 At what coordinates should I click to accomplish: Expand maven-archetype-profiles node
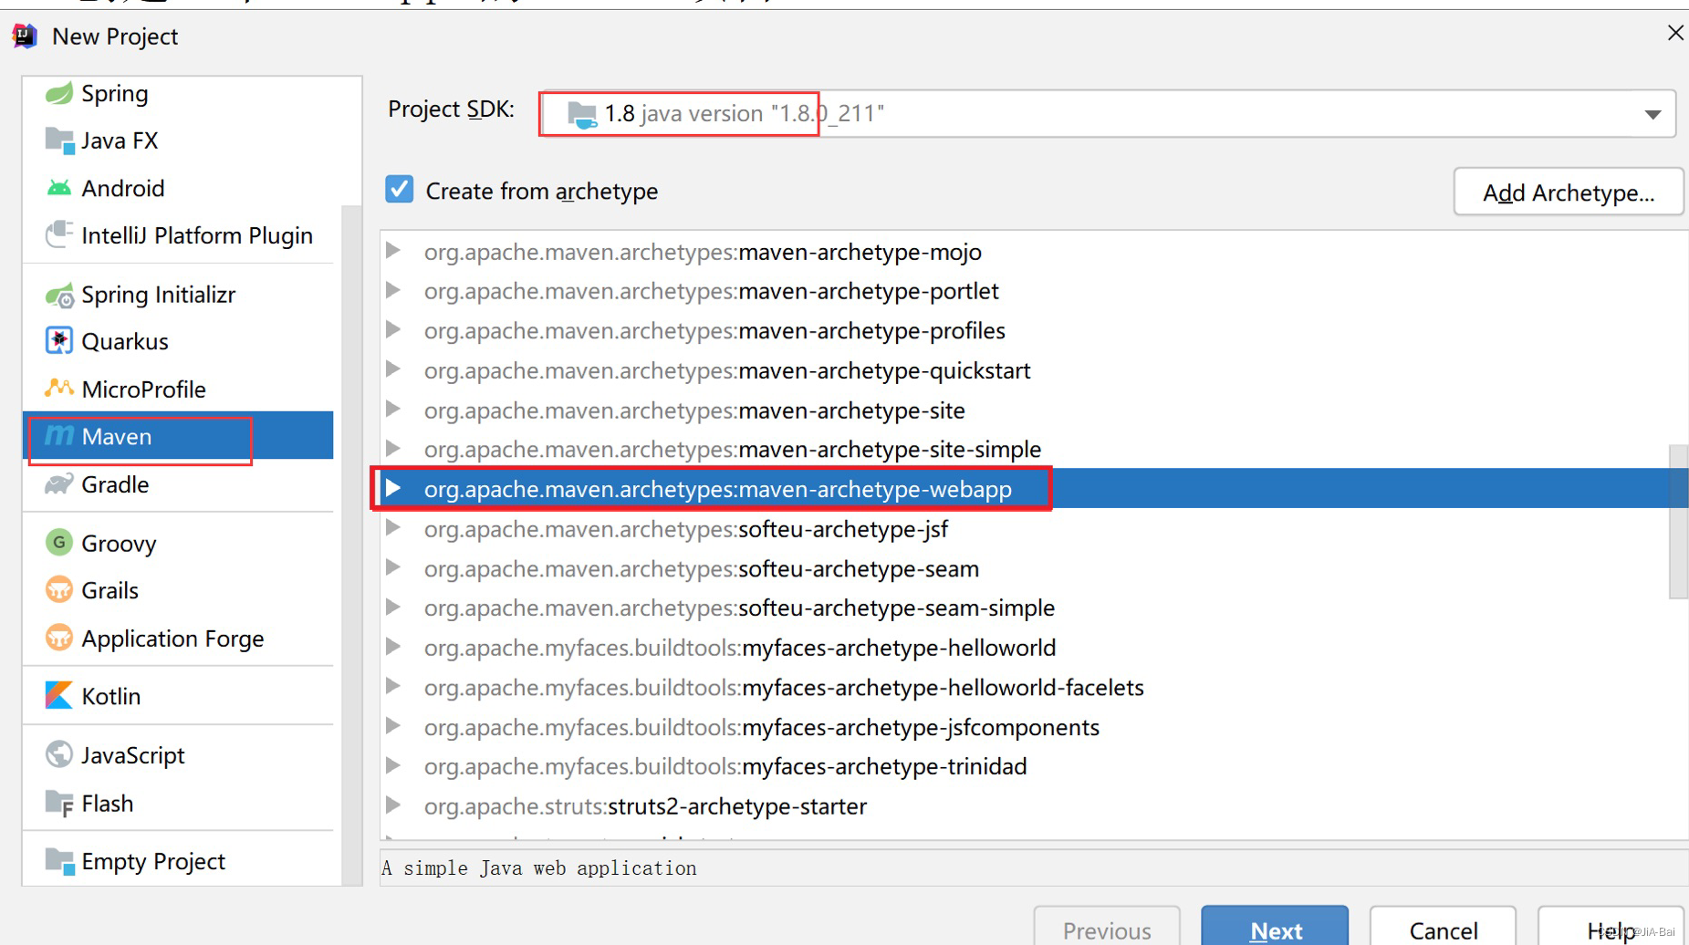[x=393, y=330]
